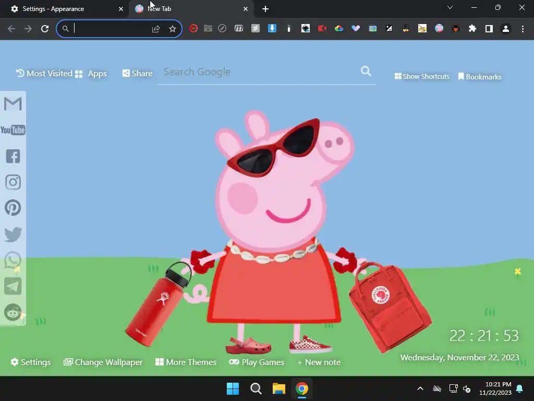Close the New Tab tab
Image resolution: width=534 pixels, height=401 pixels.
click(246, 9)
